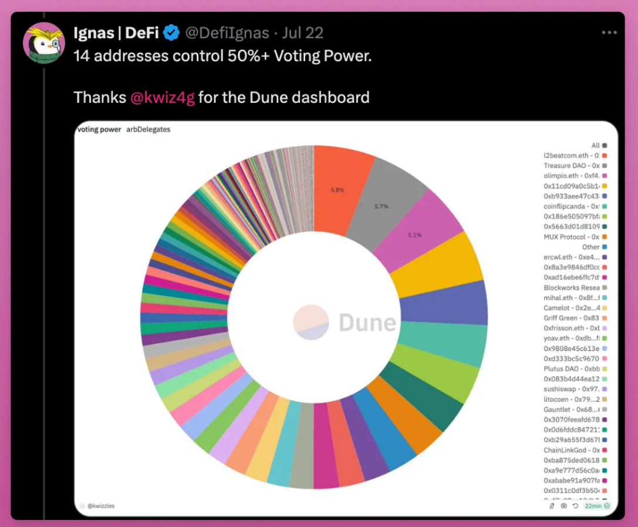Viewport: 638px width, 527px height.
Task: Click the sushiswap legend entry
Action: pos(575,390)
